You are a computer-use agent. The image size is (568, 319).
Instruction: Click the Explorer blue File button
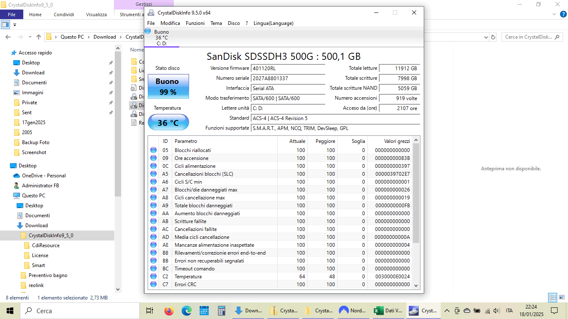click(12, 14)
